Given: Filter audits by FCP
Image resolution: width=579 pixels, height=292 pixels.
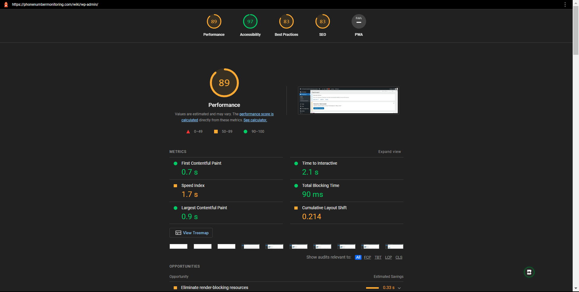Looking at the screenshot, I should point(367,257).
